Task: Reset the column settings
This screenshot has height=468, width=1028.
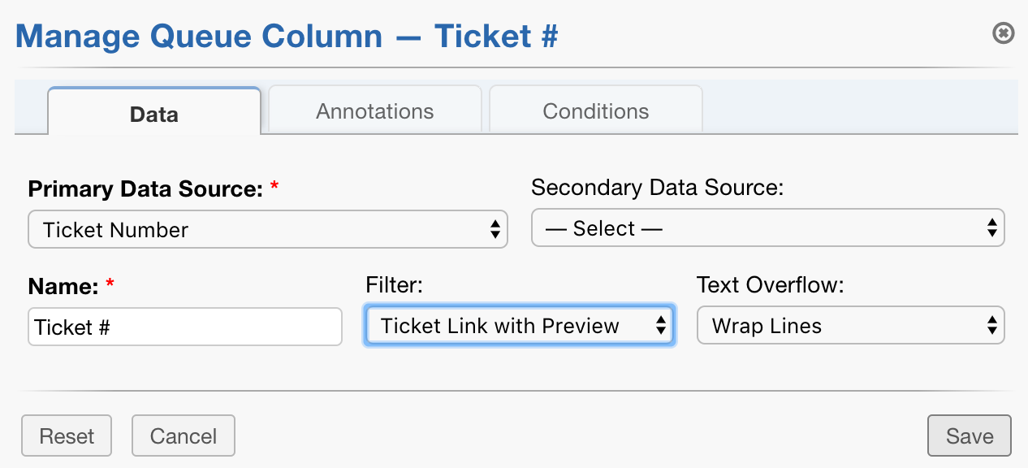Action: pyautogui.click(x=66, y=435)
